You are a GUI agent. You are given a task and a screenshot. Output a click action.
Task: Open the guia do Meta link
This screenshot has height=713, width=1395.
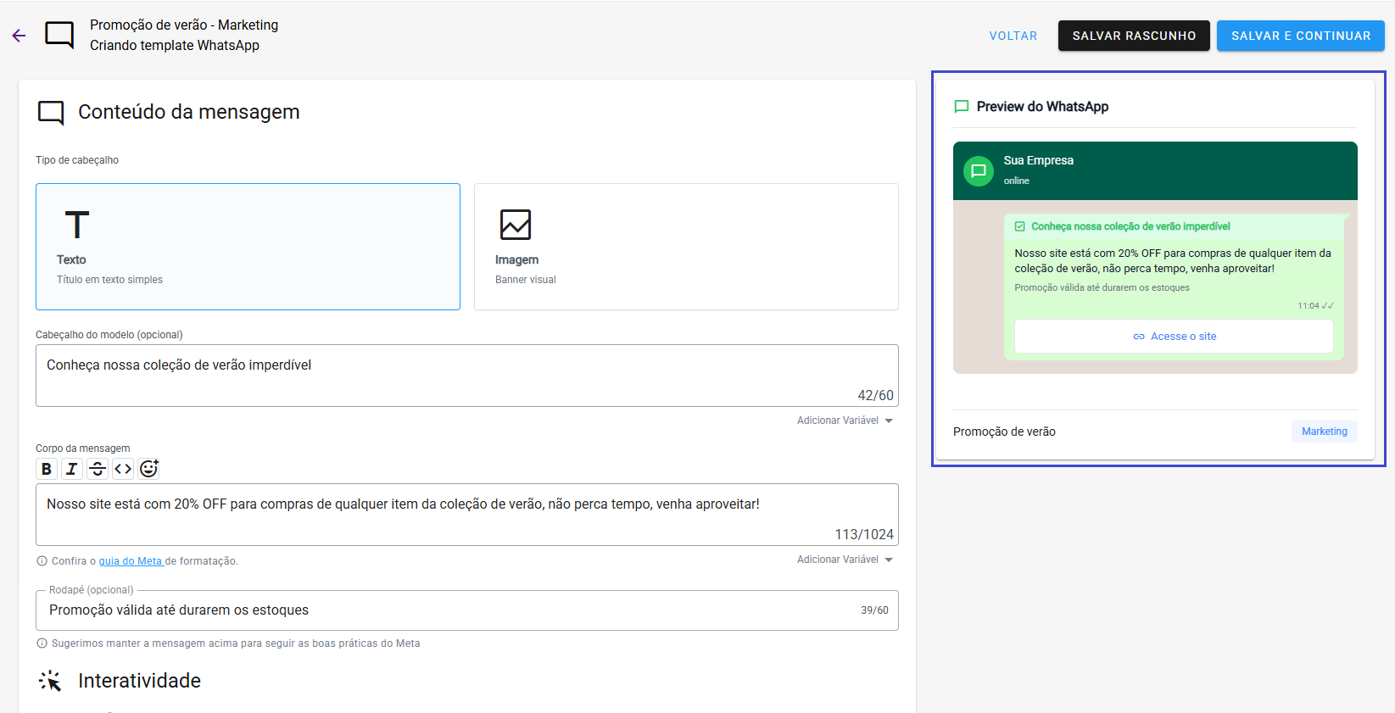(131, 561)
